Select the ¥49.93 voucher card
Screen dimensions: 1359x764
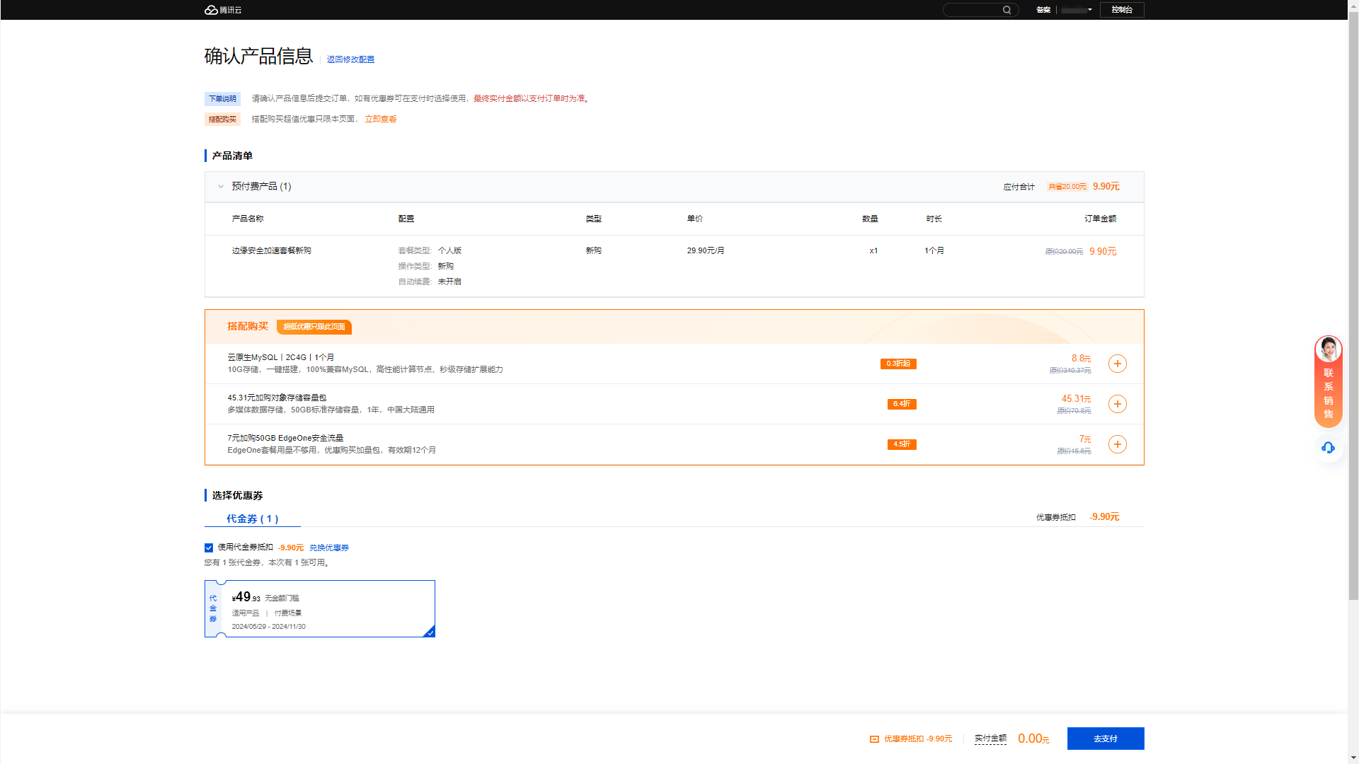[320, 608]
